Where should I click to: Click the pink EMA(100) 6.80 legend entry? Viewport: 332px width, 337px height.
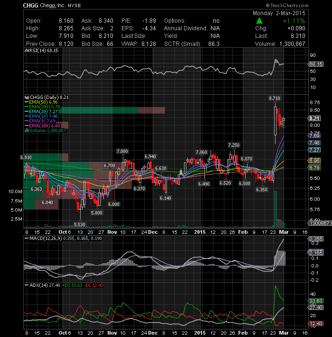coord(42,126)
